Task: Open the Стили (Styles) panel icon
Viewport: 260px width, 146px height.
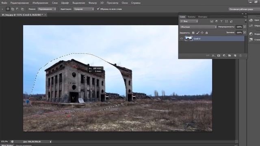Action: pyautogui.click(x=251, y=40)
